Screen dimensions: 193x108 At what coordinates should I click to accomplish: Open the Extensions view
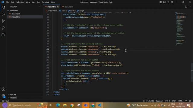(3, 35)
